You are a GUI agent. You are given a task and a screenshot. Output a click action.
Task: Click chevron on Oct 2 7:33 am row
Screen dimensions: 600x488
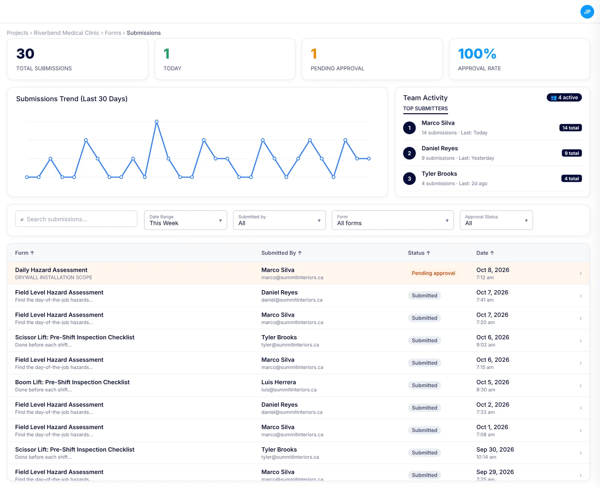point(580,408)
